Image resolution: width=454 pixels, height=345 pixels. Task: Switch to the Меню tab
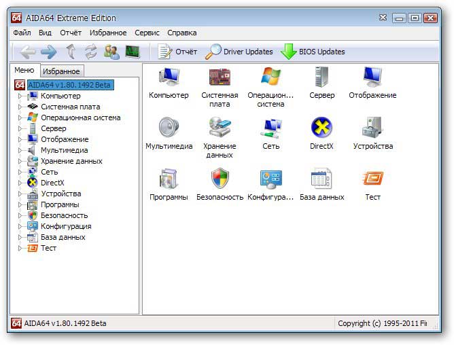point(24,70)
